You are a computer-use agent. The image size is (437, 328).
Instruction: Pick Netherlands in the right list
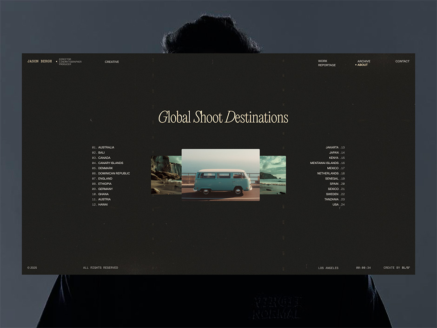(x=328, y=174)
